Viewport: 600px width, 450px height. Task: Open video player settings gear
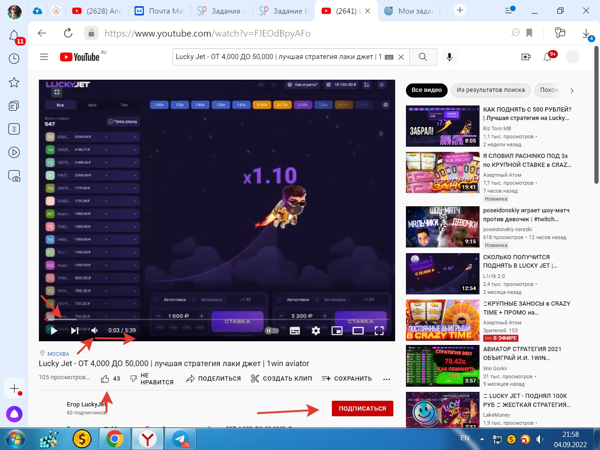[x=316, y=331]
